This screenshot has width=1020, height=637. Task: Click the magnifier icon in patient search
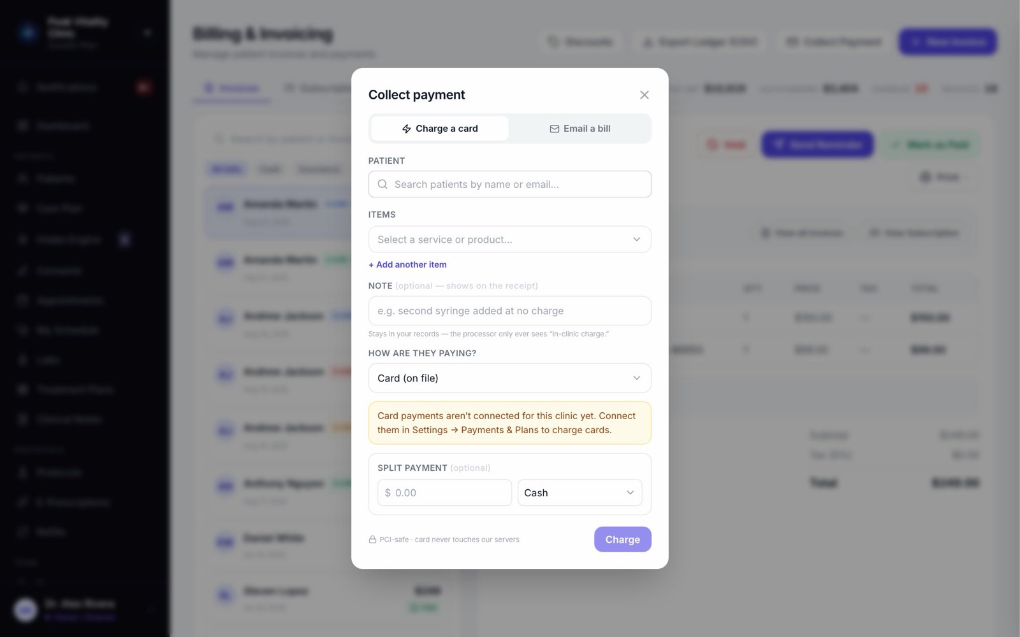(382, 184)
